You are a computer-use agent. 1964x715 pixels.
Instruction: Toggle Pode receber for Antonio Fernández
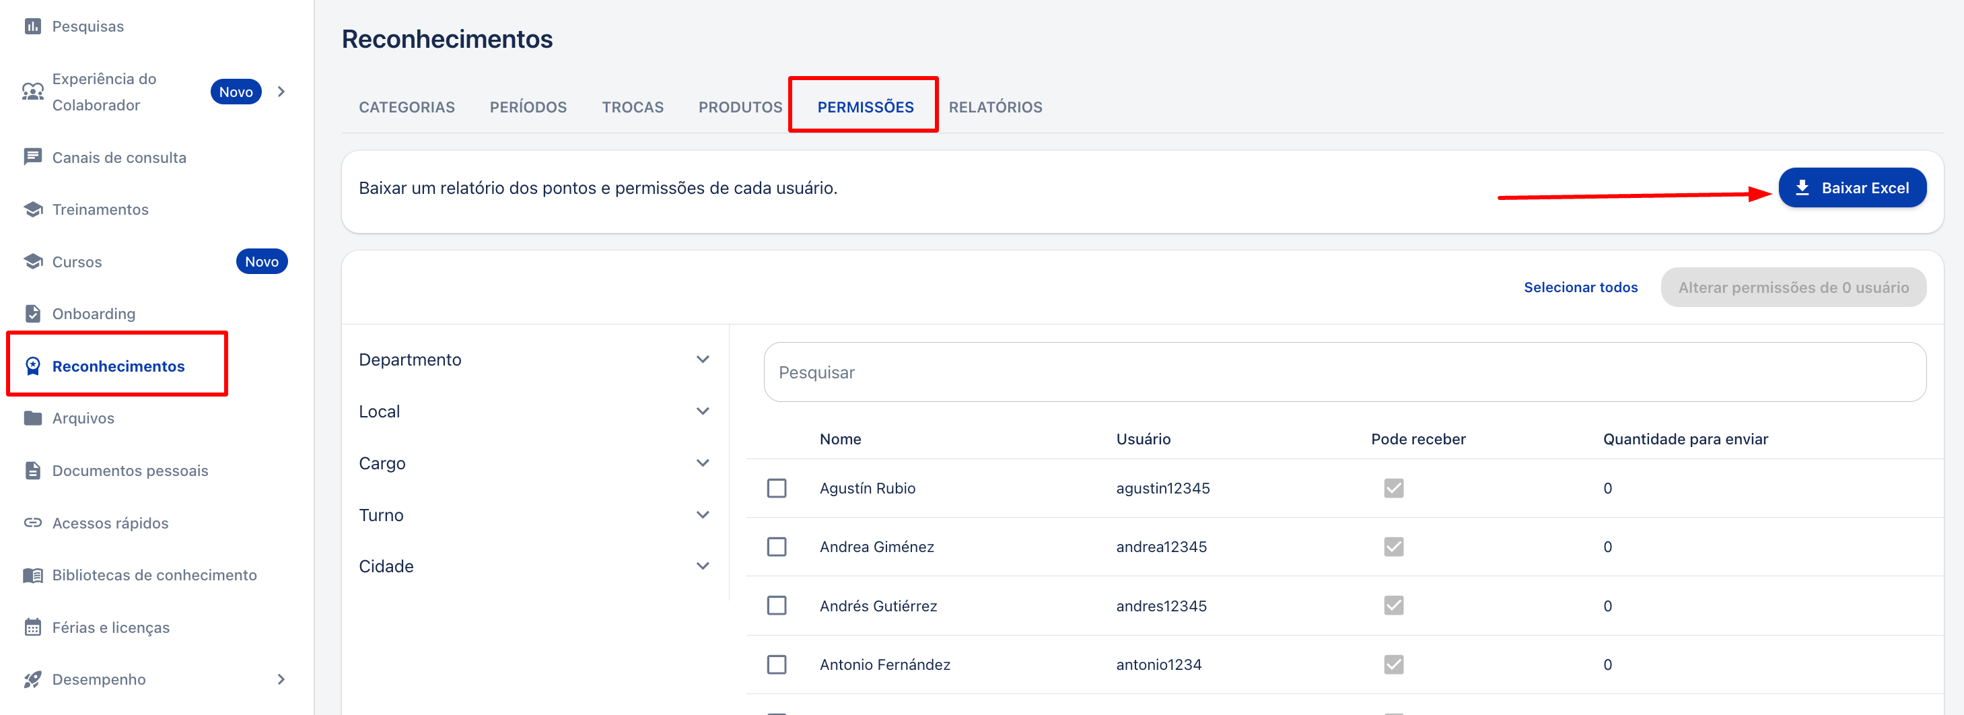pyautogui.click(x=1394, y=665)
